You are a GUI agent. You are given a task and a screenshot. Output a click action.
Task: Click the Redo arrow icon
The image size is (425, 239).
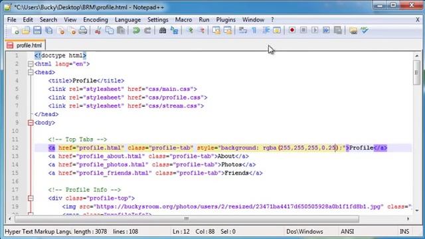147,31
